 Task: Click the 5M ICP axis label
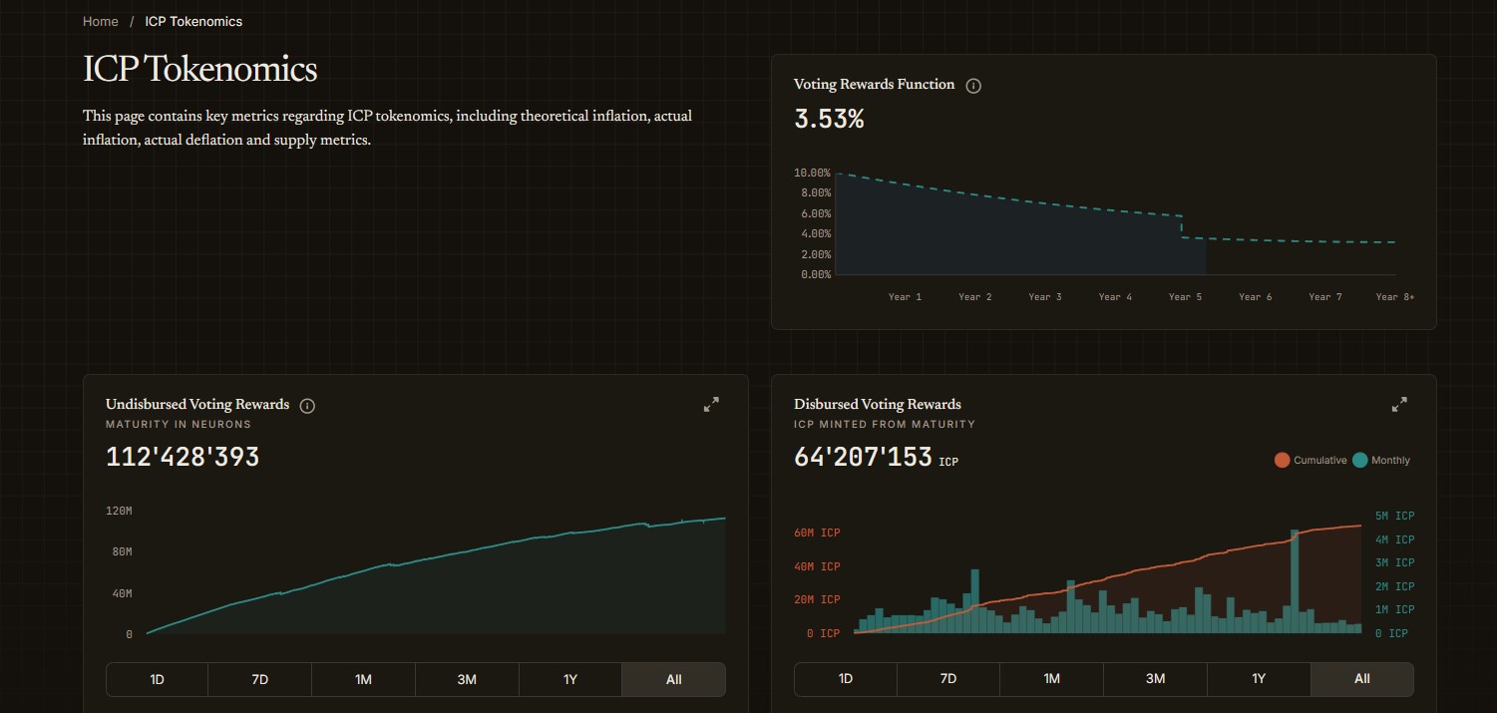[x=1394, y=517]
